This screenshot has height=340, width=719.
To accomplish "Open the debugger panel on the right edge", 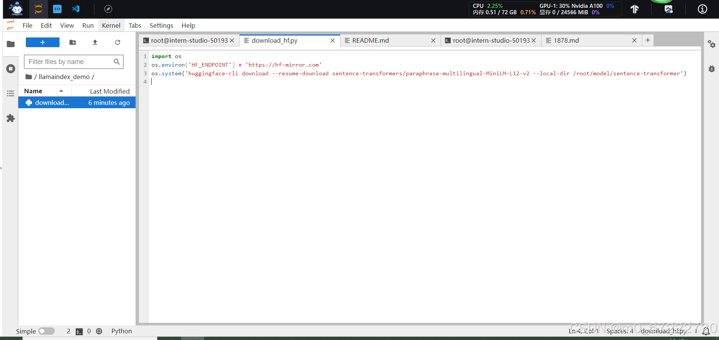I will (x=712, y=69).
